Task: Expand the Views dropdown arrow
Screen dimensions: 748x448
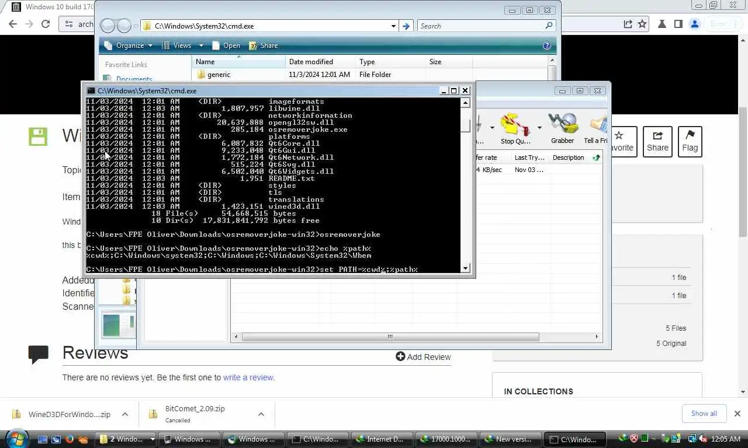Action: click(x=201, y=45)
